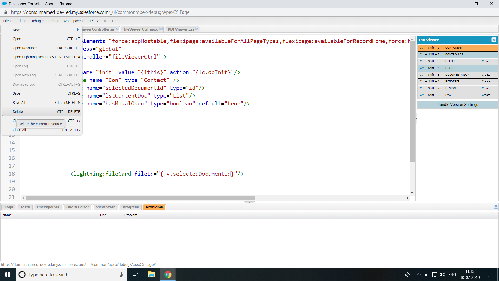The image size is (499, 281).
Task: Click Bundle Version Settings button
Action: (457, 105)
